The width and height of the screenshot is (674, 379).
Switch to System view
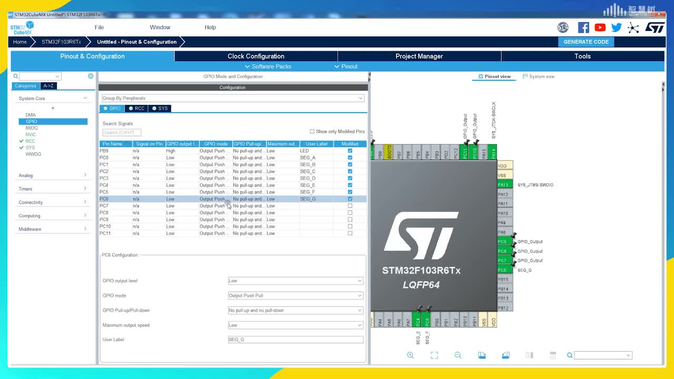[539, 76]
